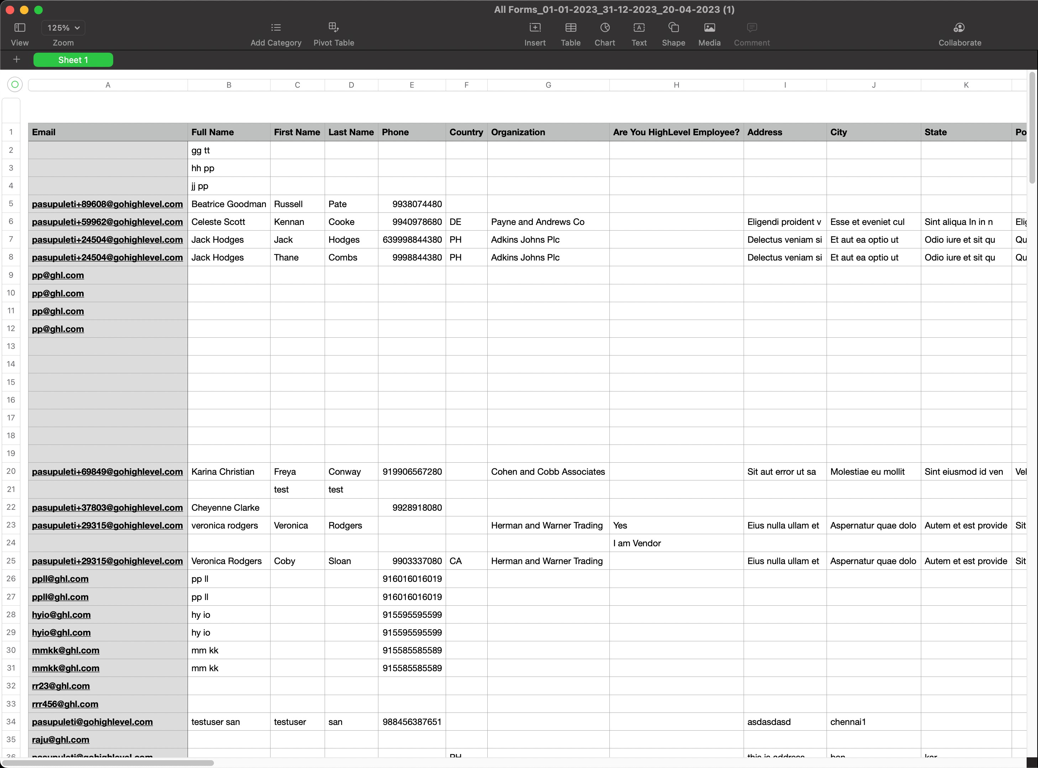Screen dimensions: 1038x768
Task: Open the Shape picker
Action: click(x=673, y=28)
